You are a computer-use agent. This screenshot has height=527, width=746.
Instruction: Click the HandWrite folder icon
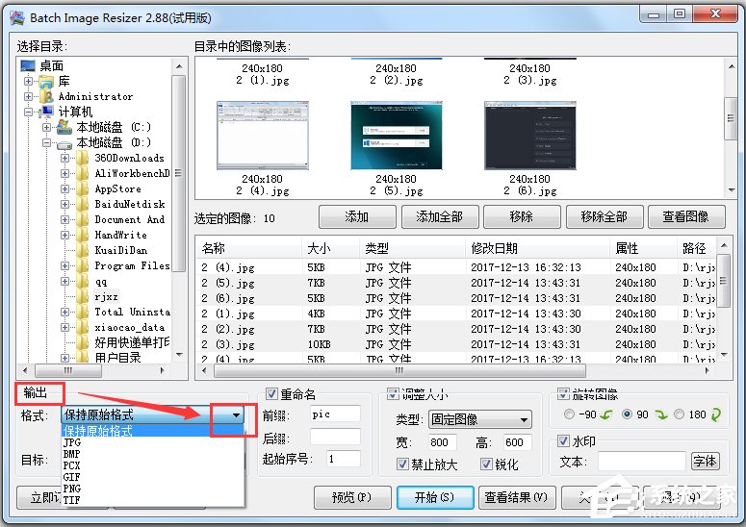[83, 235]
